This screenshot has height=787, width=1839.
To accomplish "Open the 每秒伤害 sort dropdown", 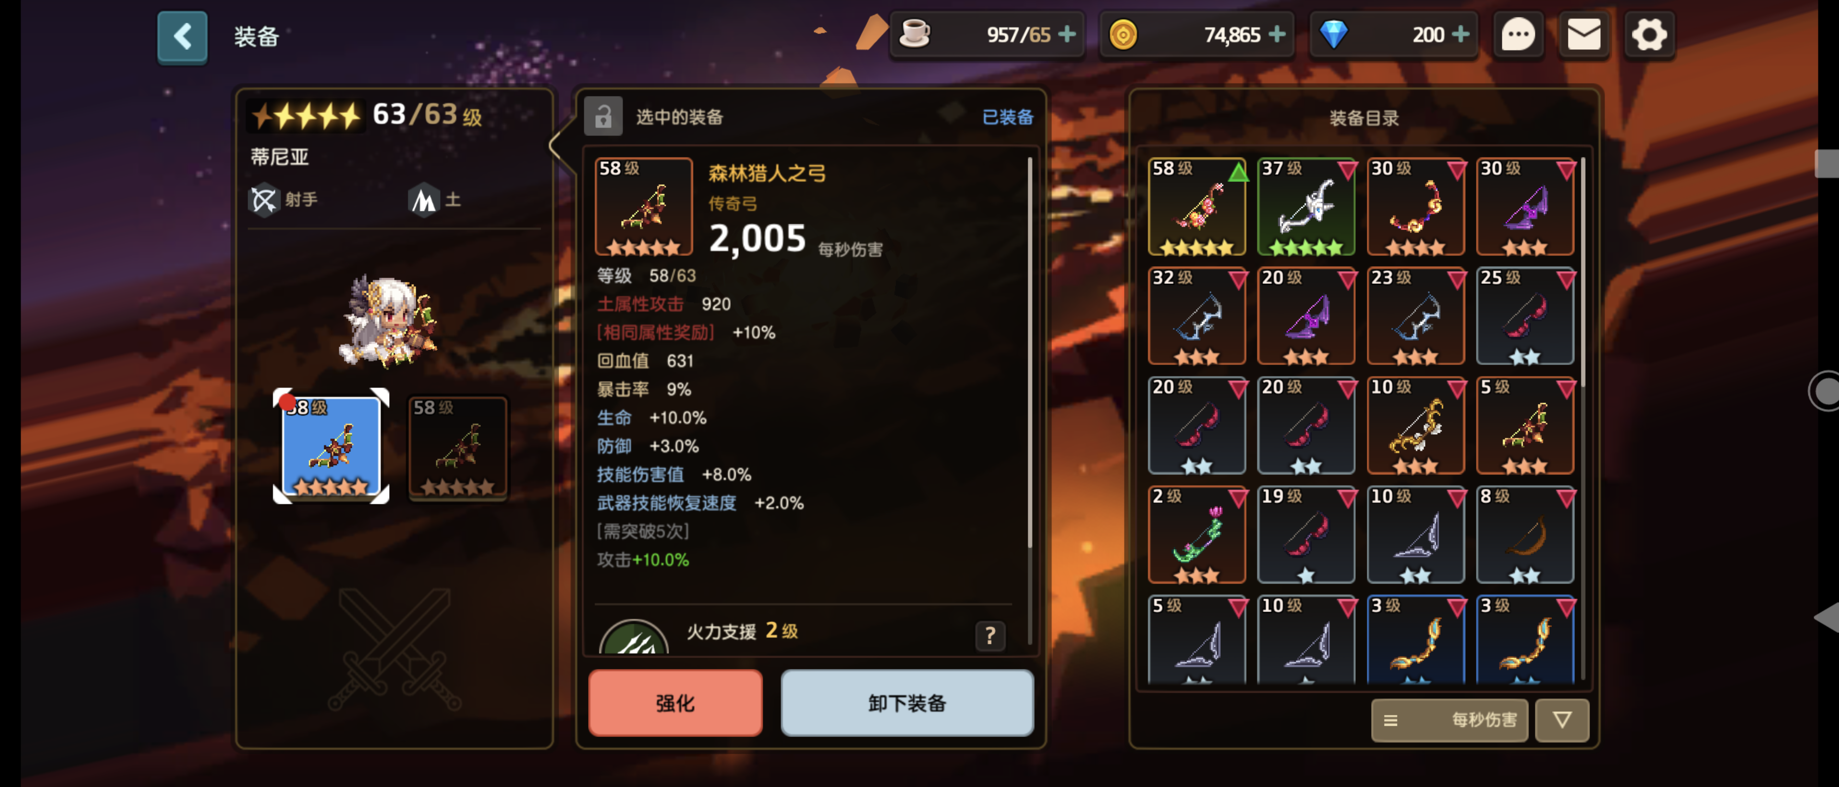I will (x=1449, y=720).
